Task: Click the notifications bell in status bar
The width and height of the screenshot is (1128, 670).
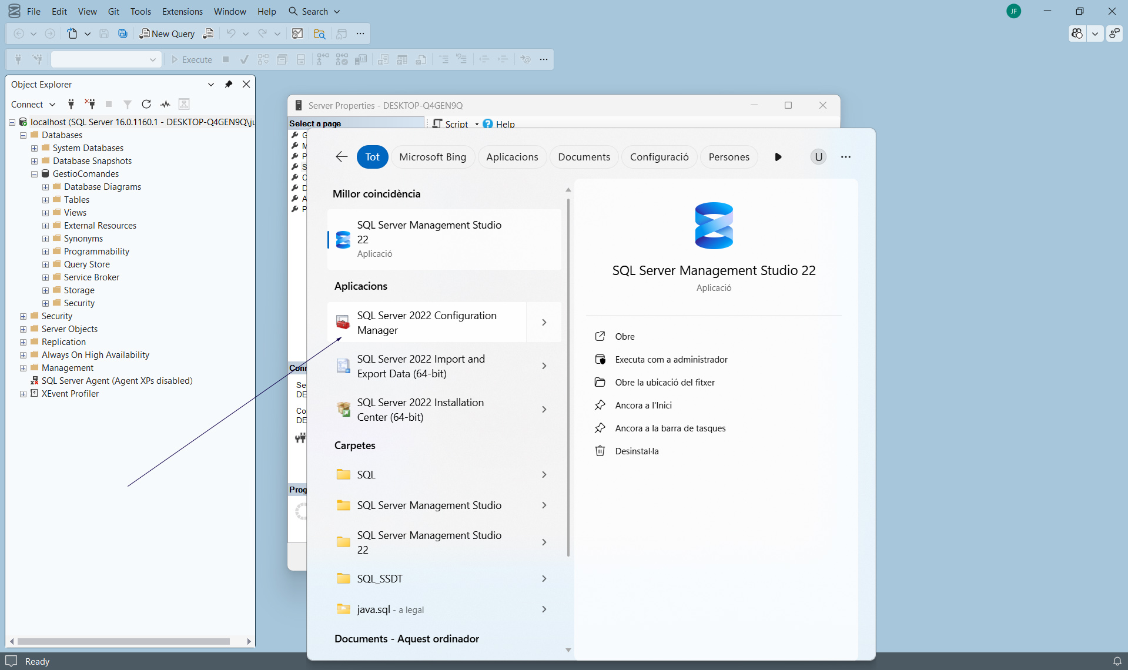Action: (1117, 661)
